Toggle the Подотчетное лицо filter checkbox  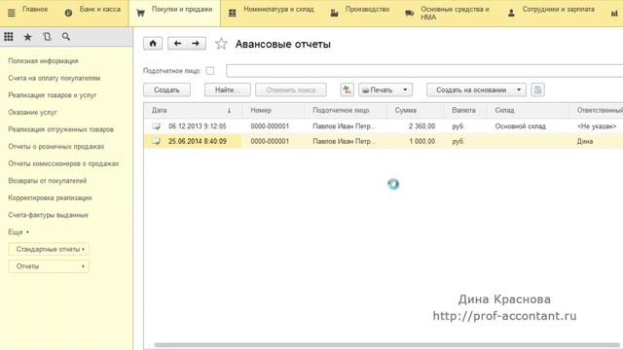point(210,71)
